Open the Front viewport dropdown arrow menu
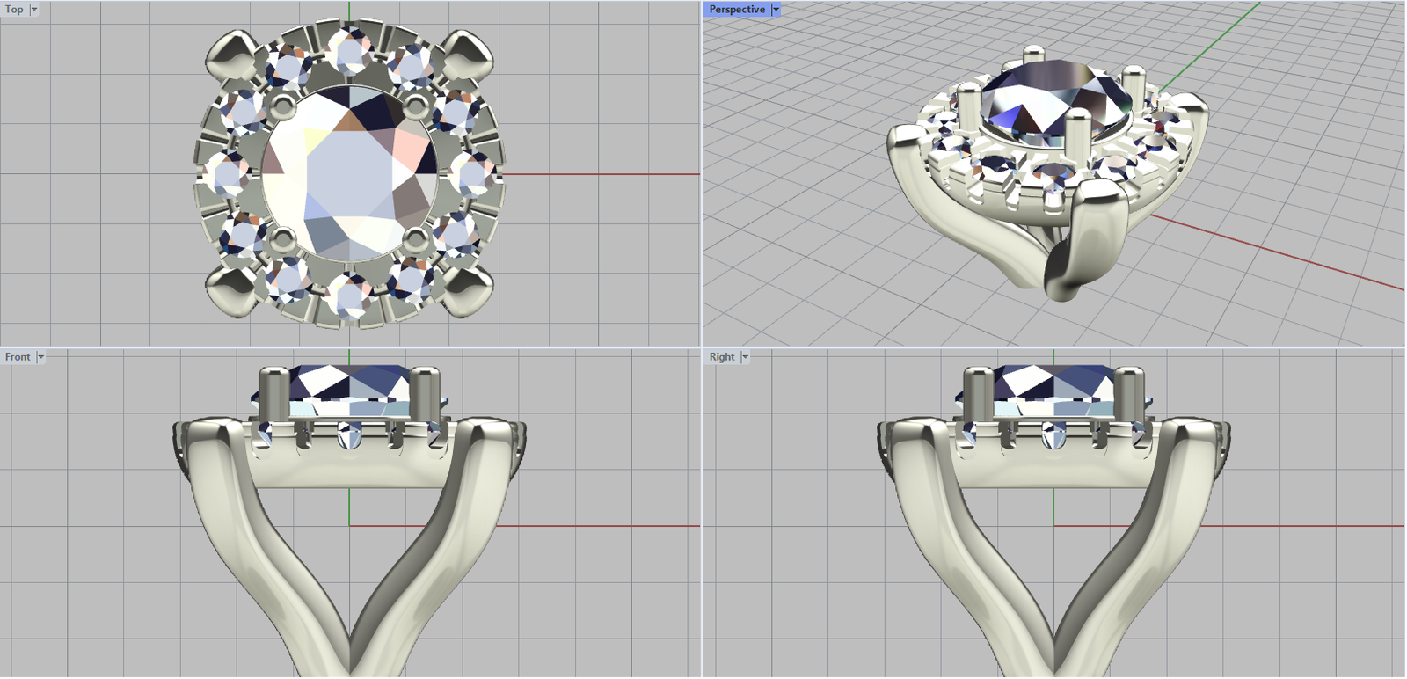Screen dimensions: 1407x679 point(40,357)
